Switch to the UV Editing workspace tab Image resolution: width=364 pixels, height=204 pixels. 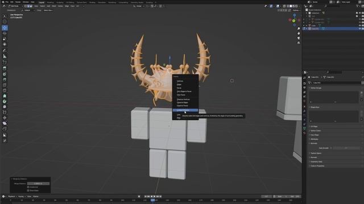(x=70, y=2)
